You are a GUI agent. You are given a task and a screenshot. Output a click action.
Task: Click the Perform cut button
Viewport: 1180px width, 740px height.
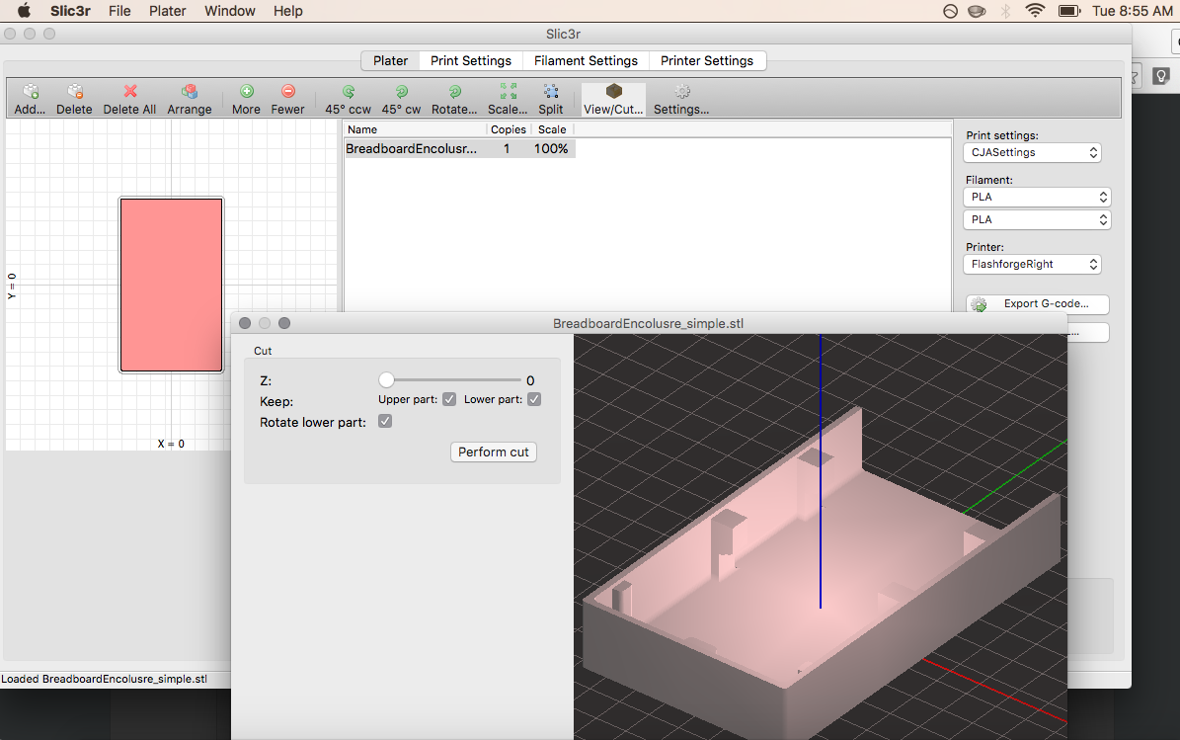tap(494, 452)
